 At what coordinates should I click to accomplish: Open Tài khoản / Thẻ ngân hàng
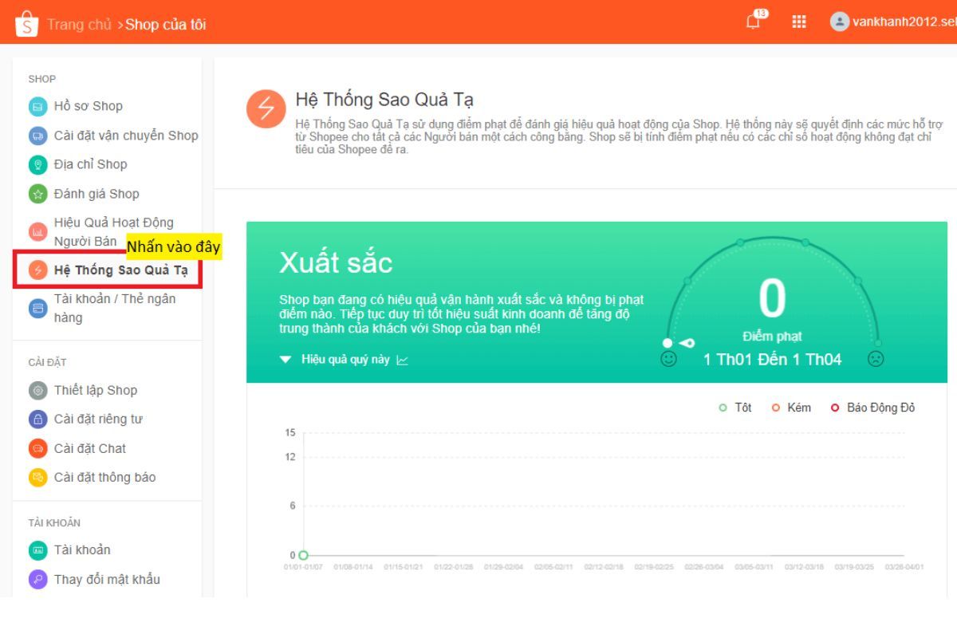pos(115,308)
